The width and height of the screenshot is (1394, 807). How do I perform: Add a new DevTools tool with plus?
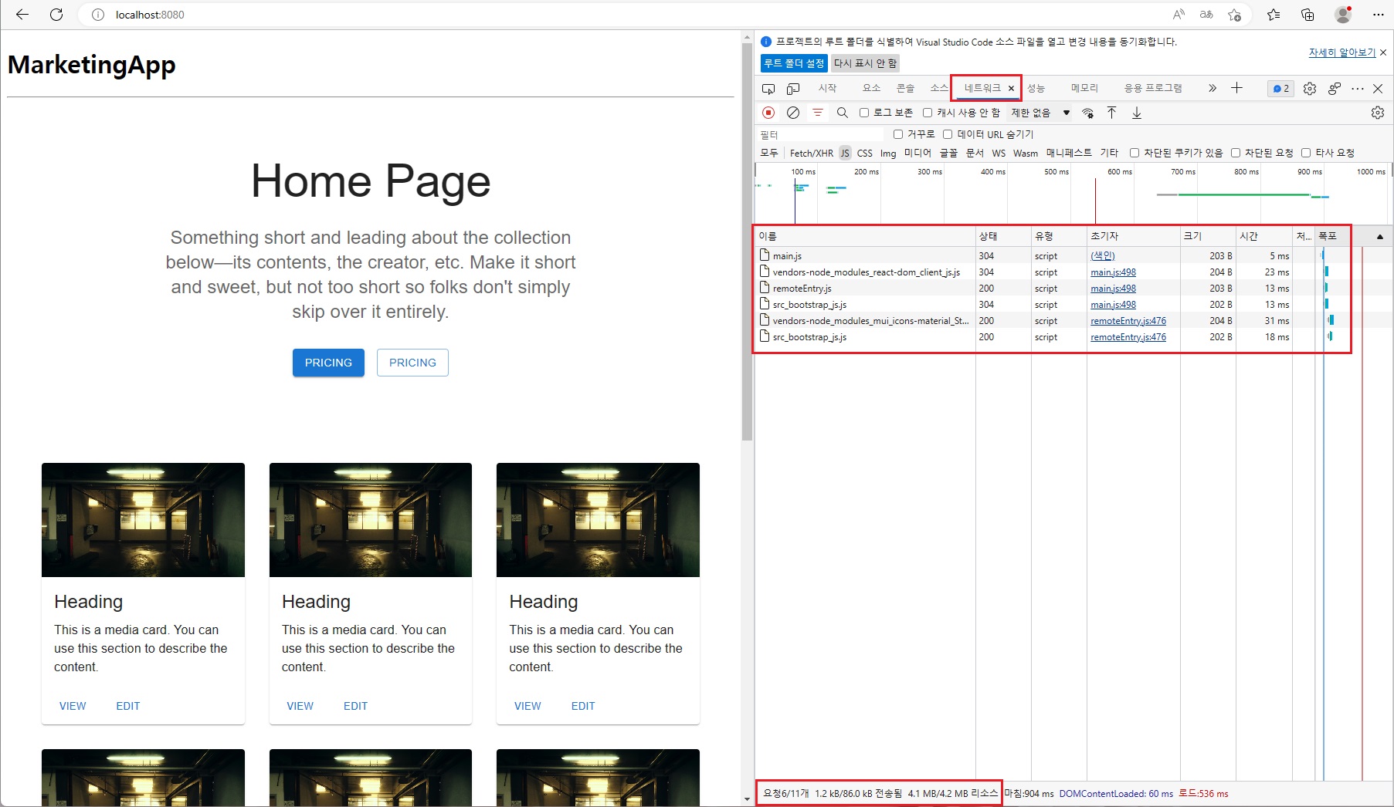(1236, 88)
